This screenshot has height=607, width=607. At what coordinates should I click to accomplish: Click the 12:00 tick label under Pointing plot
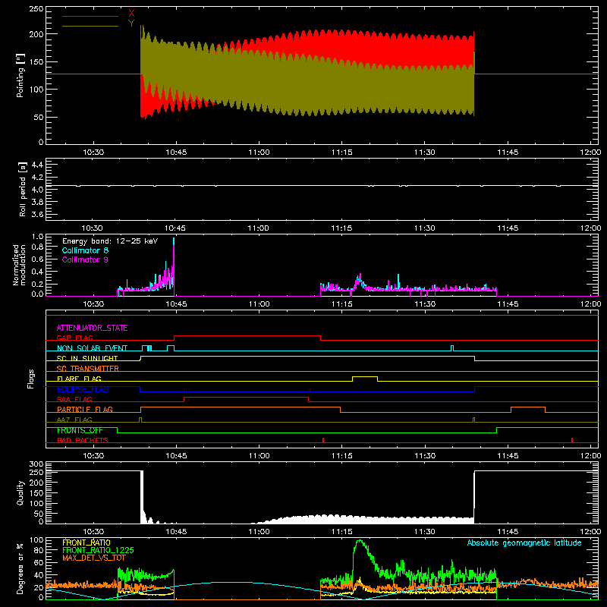click(590, 153)
